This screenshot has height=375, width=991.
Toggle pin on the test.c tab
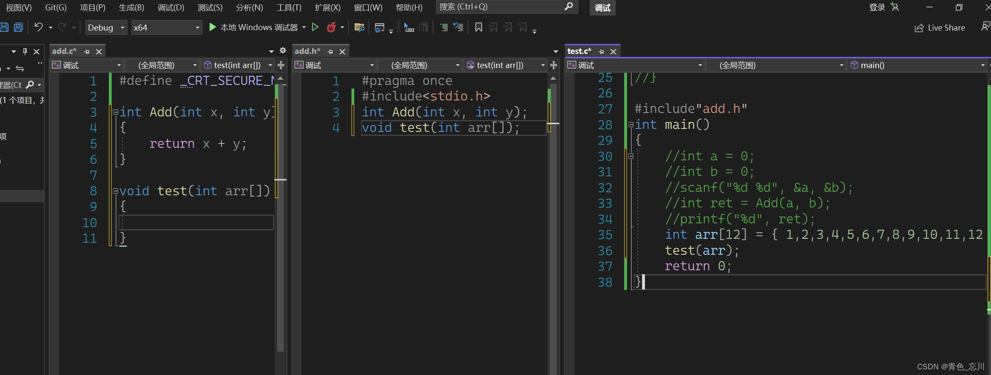click(601, 52)
